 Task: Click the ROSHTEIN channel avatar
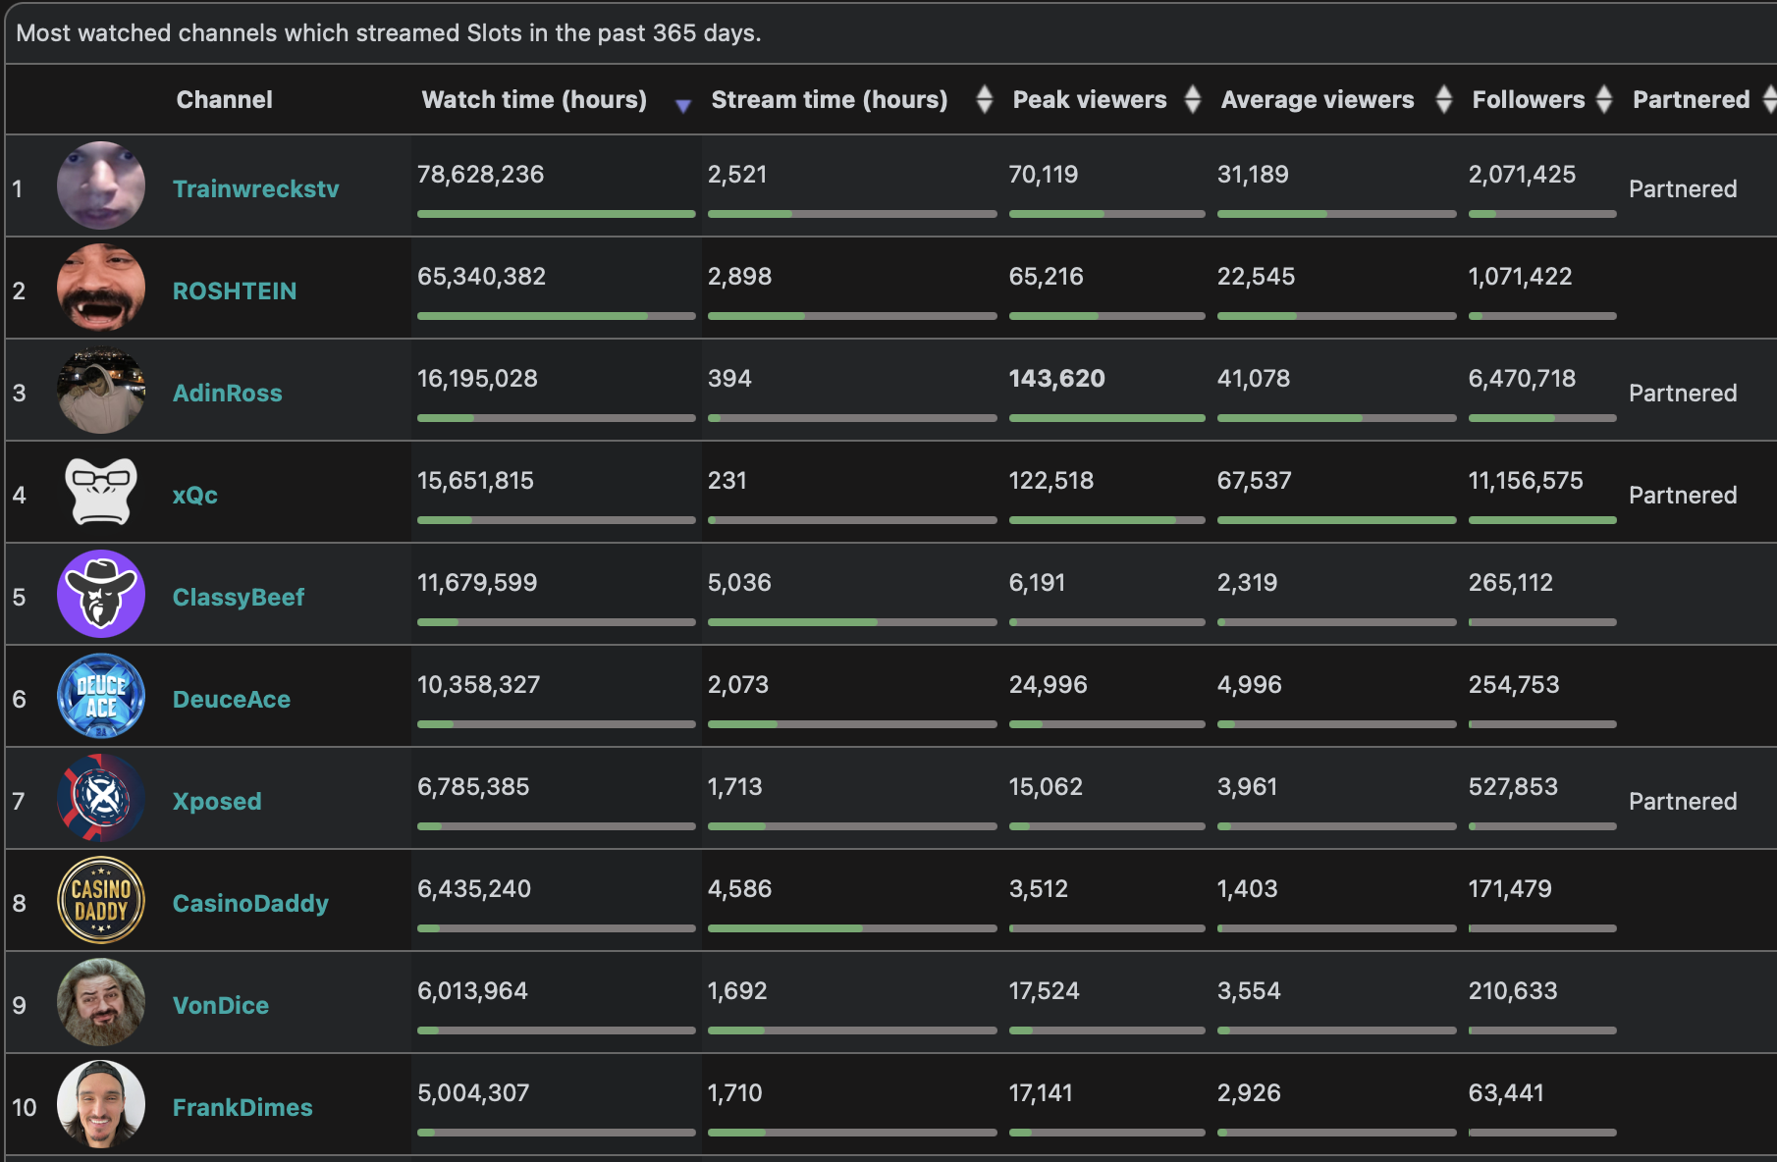click(101, 288)
